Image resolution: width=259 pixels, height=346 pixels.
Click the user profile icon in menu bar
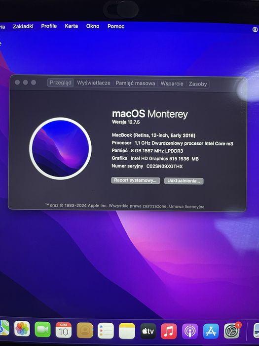[x=255, y=29]
